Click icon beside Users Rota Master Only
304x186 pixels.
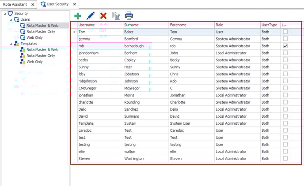coord(23,32)
